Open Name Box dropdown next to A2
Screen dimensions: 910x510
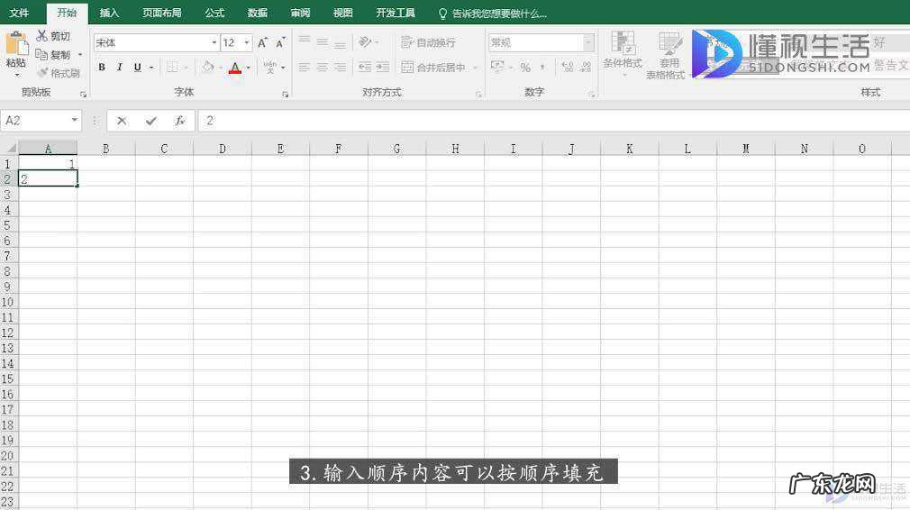coord(74,120)
